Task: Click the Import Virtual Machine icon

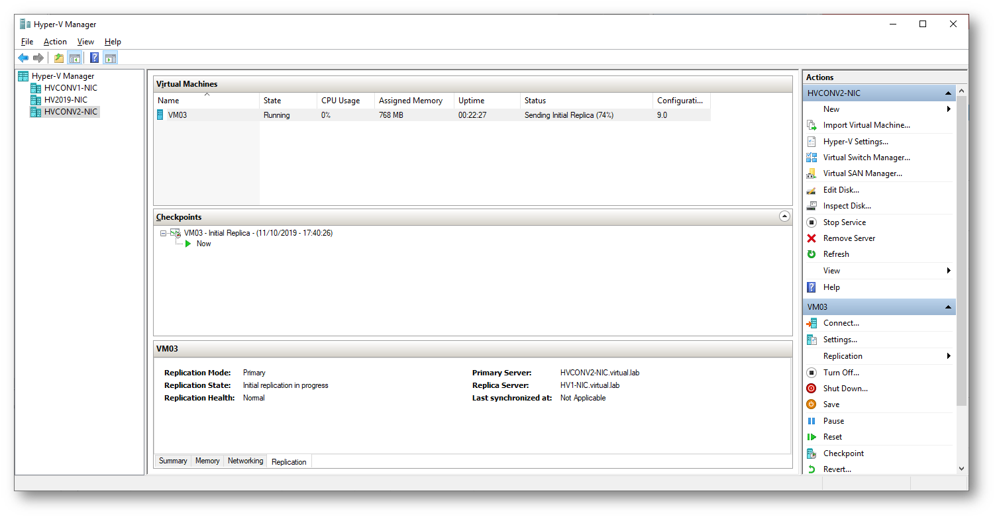Action: 812,125
